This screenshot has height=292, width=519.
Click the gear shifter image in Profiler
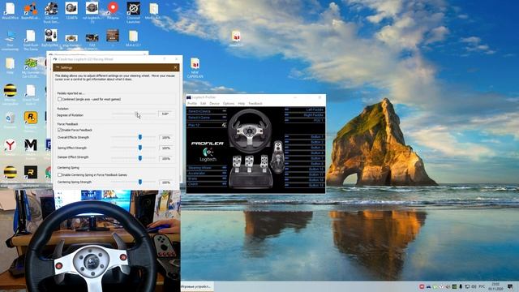coord(277,156)
